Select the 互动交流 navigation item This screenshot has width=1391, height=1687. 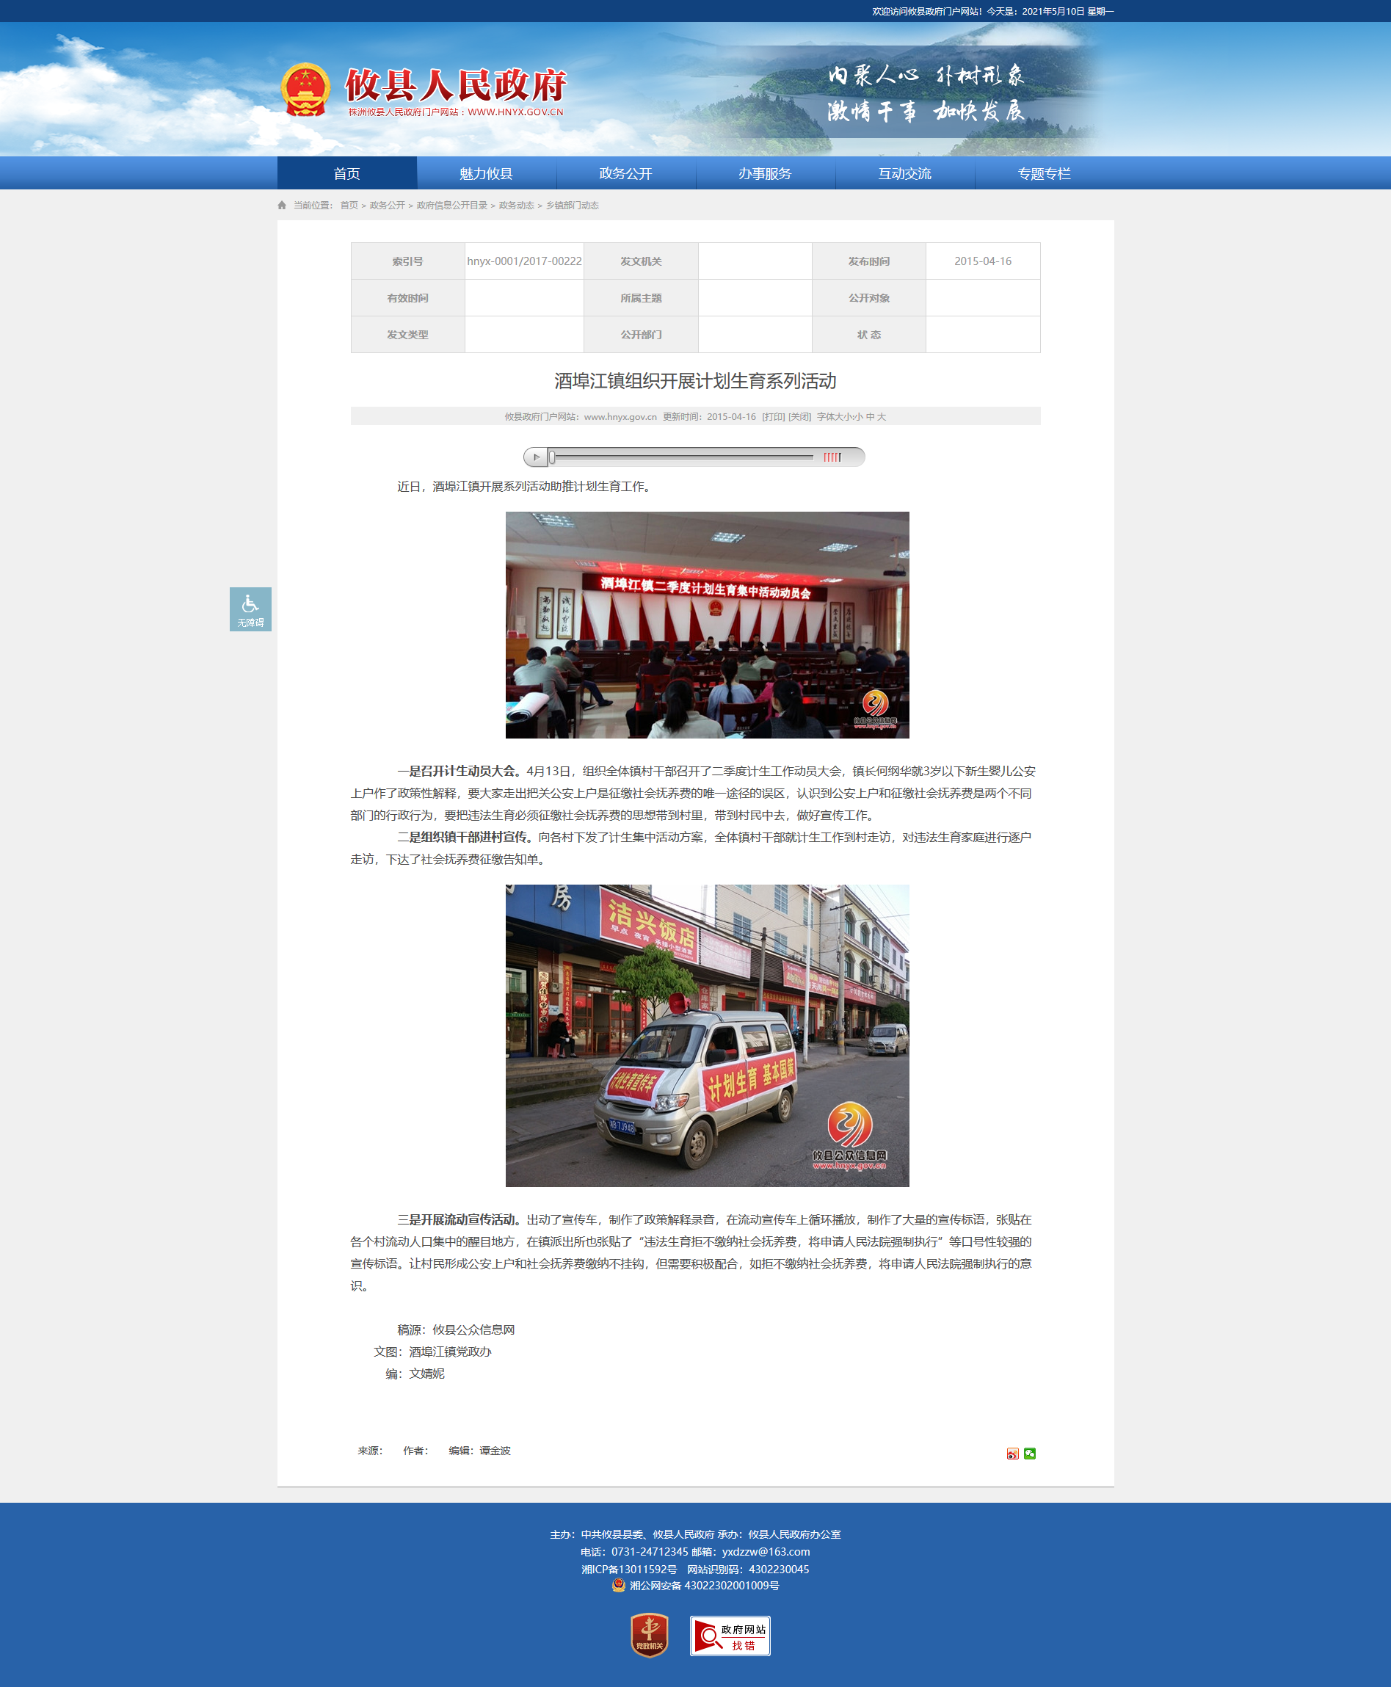tap(904, 173)
